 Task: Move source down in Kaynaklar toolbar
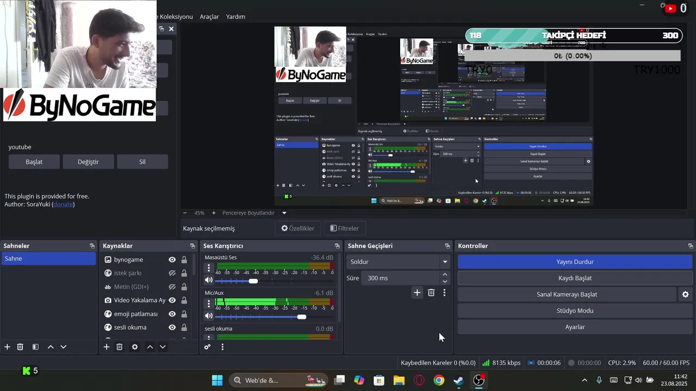(x=163, y=347)
